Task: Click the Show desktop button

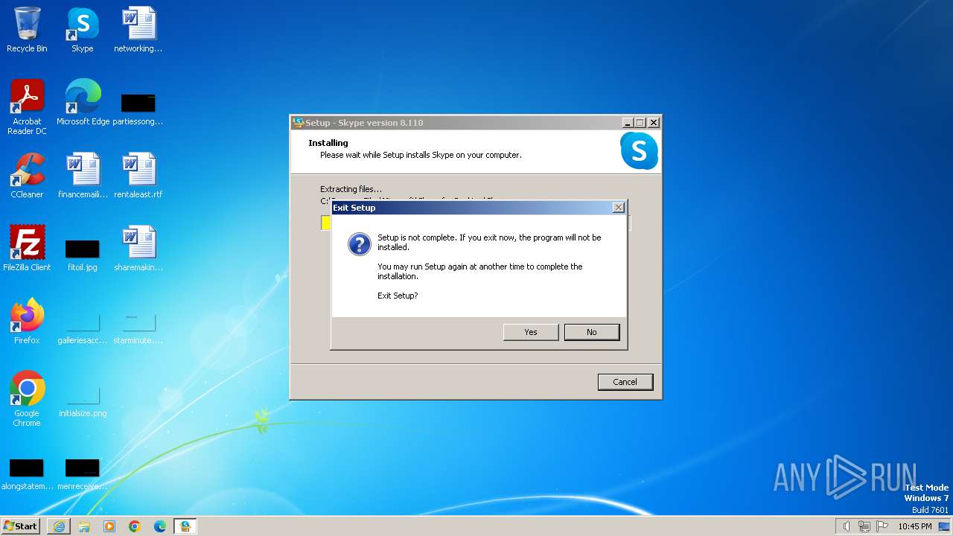Action: click(x=944, y=526)
